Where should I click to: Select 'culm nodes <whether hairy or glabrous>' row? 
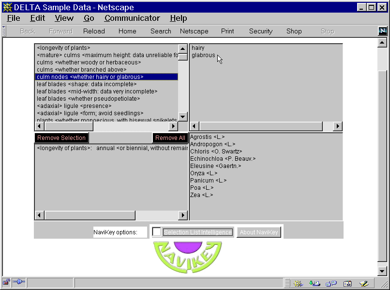(x=106, y=77)
